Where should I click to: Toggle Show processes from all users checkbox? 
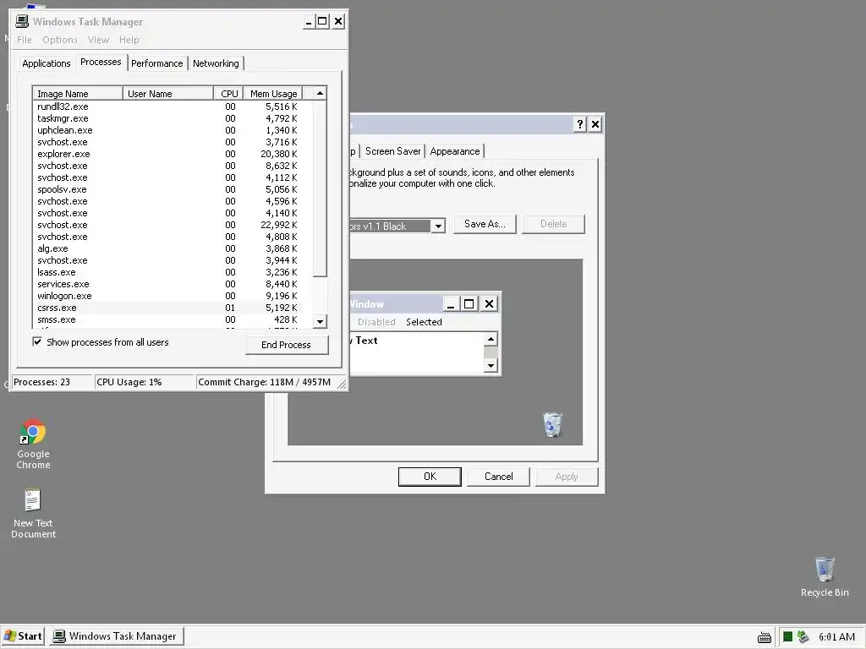click(37, 341)
